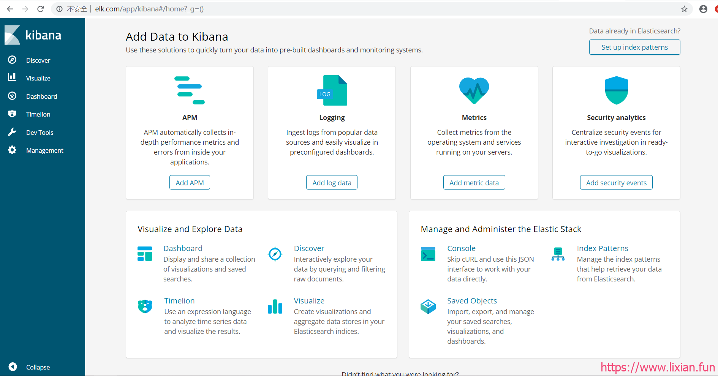Click the browser forward arrow
718x376 pixels.
pos(25,9)
